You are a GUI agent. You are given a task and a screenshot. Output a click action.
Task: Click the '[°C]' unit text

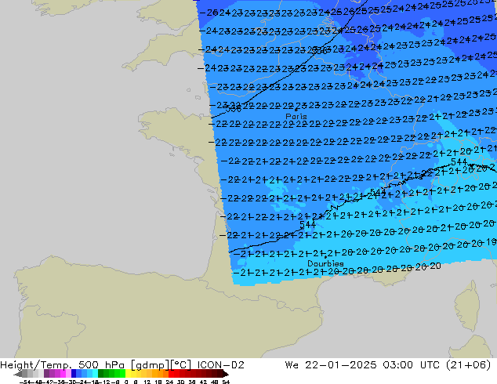click(x=181, y=365)
